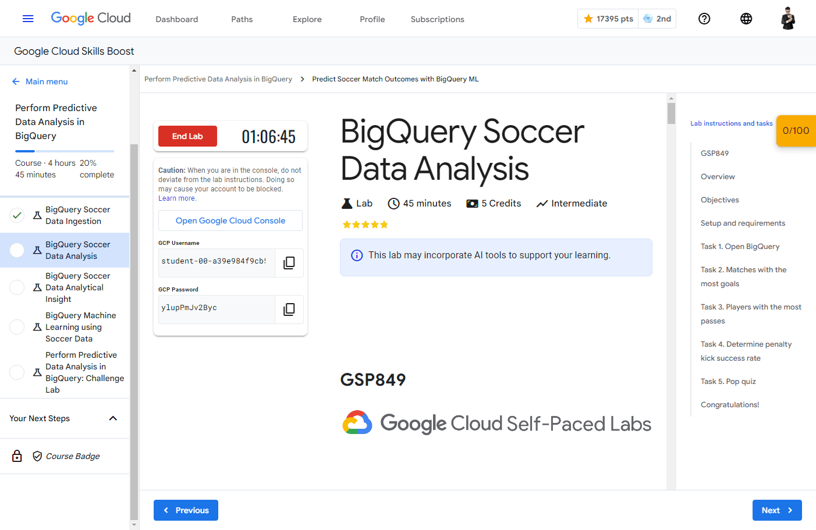
Task: Open the language globe selector
Action: [x=746, y=19]
